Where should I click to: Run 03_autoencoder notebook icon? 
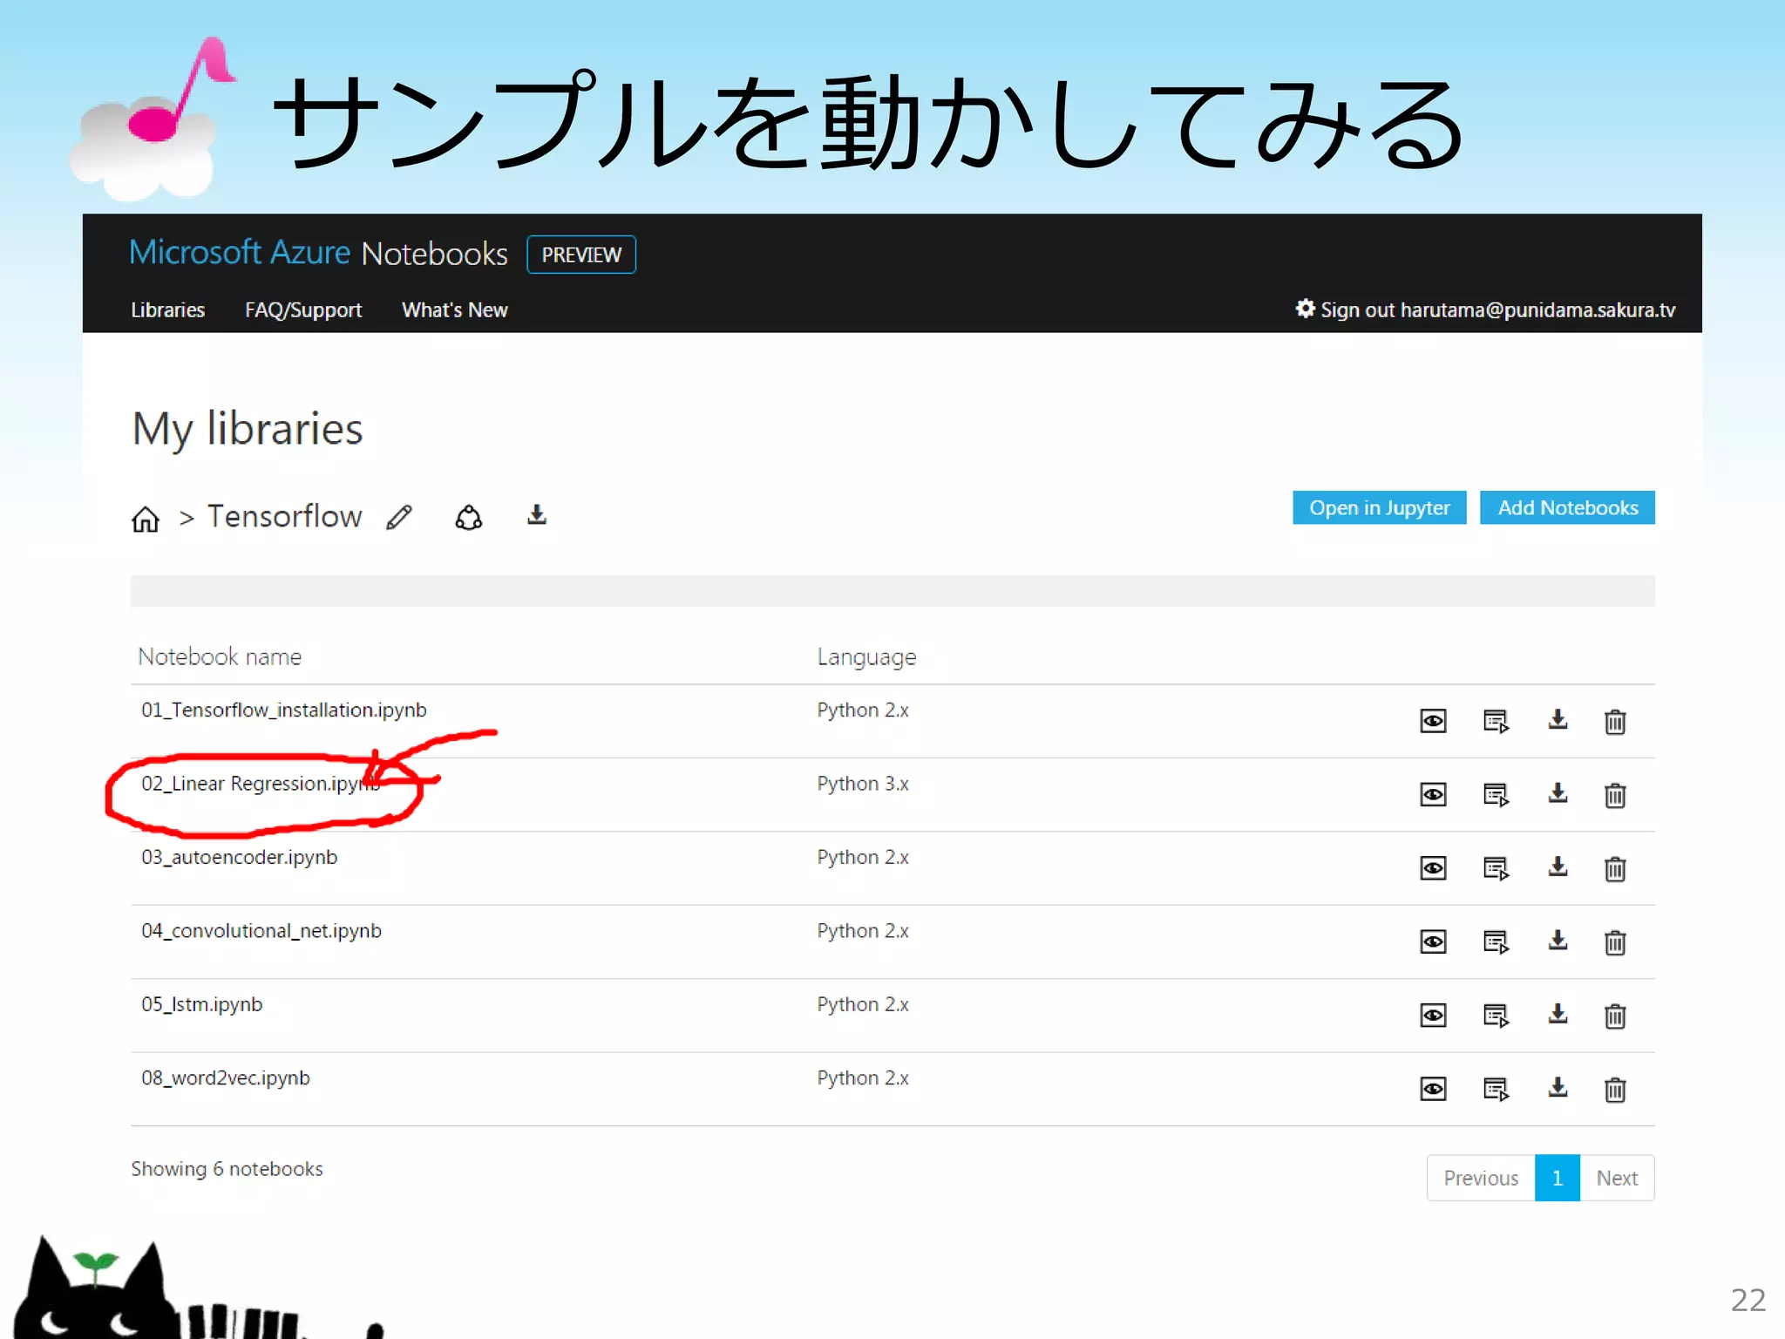[x=1496, y=868]
